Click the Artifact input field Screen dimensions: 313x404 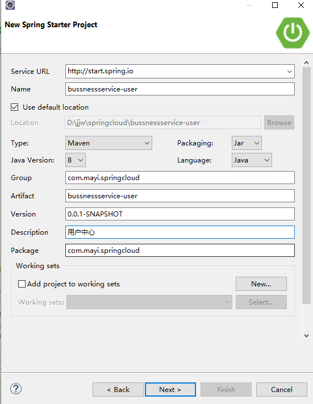[x=180, y=196]
